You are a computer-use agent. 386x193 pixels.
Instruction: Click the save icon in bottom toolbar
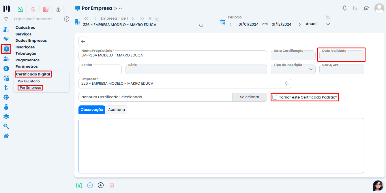pos(79,185)
